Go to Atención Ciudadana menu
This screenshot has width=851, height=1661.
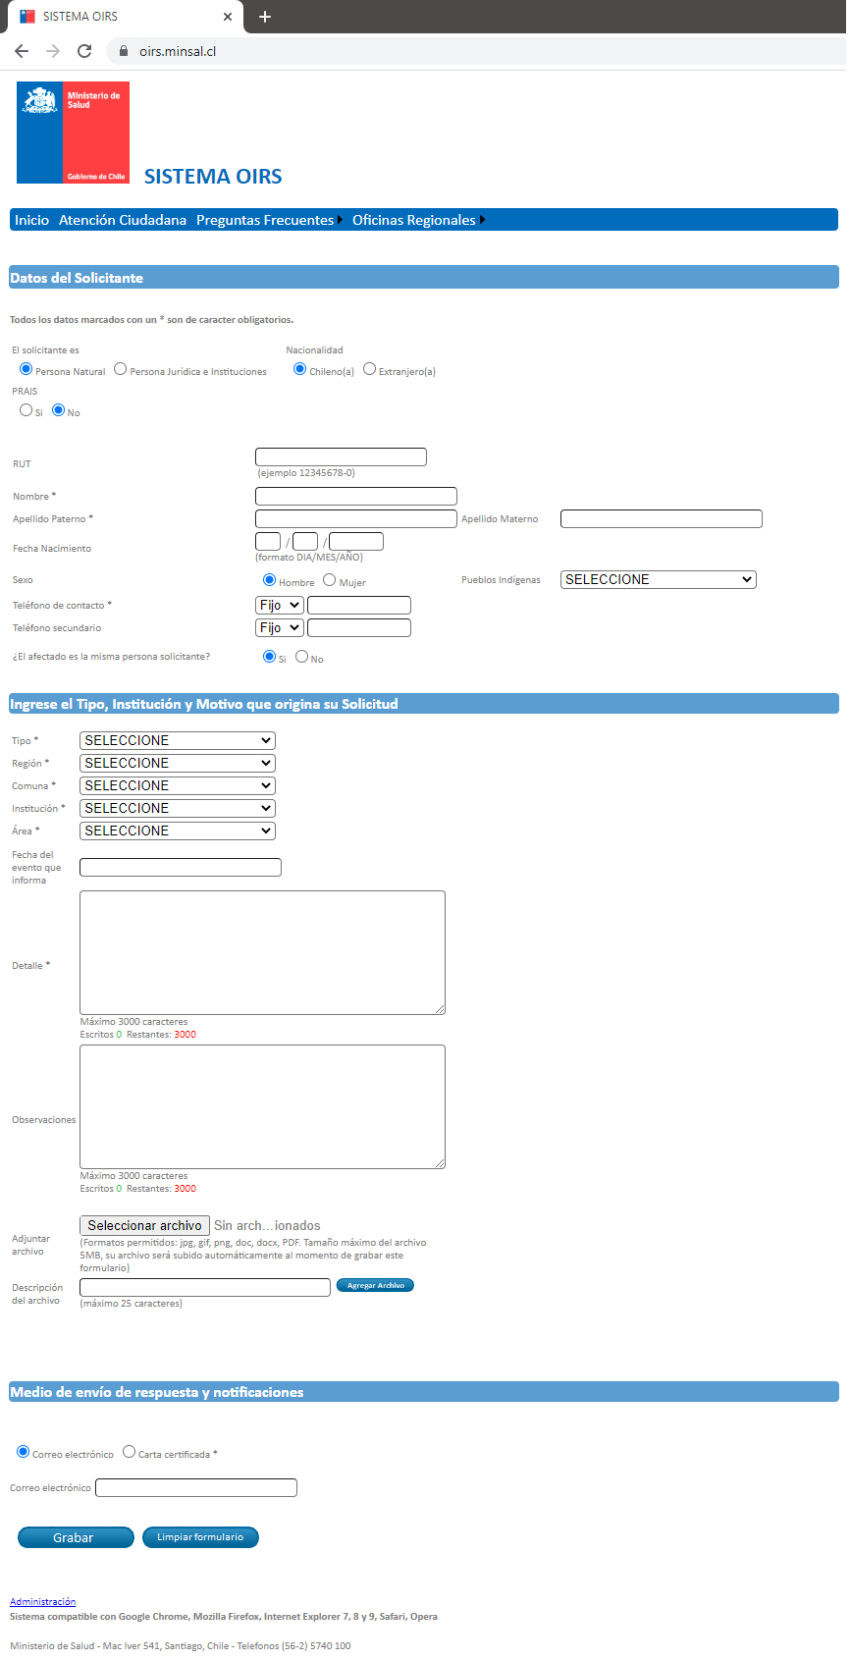tap(123, 220)
